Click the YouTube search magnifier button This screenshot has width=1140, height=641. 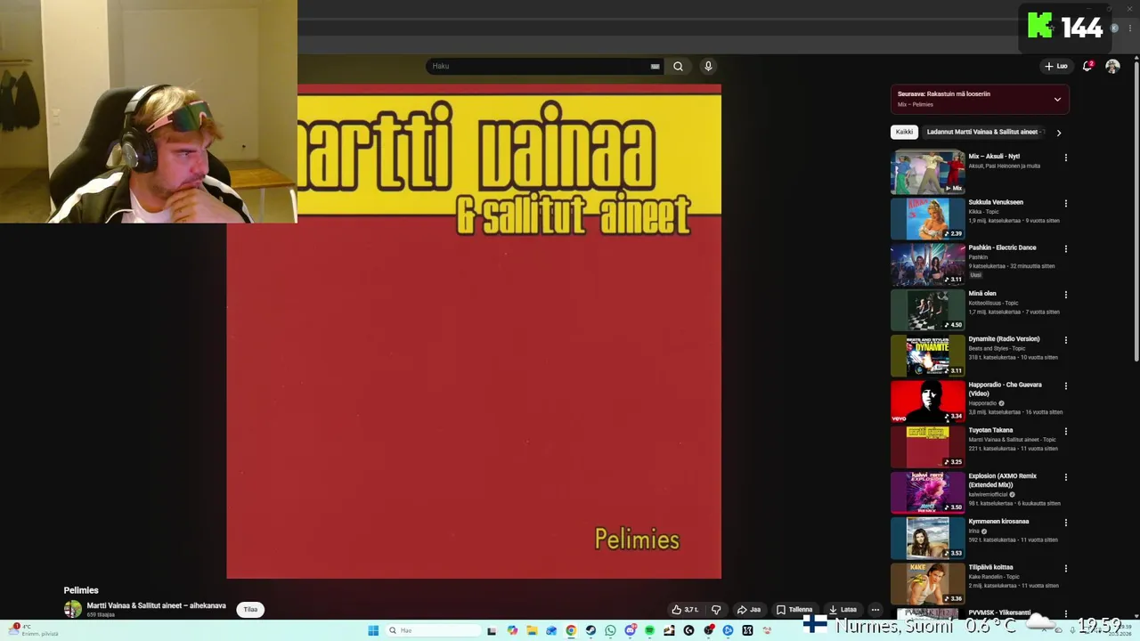pyautogui.click(x=678, y=66)
